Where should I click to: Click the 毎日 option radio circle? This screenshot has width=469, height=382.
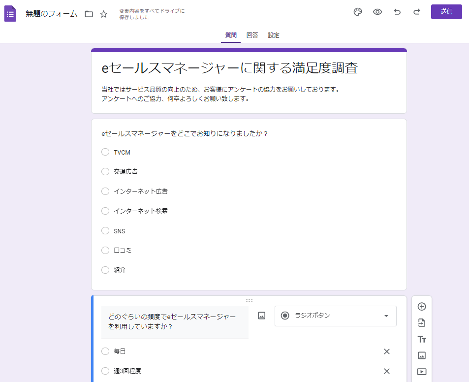coord(105,351)
